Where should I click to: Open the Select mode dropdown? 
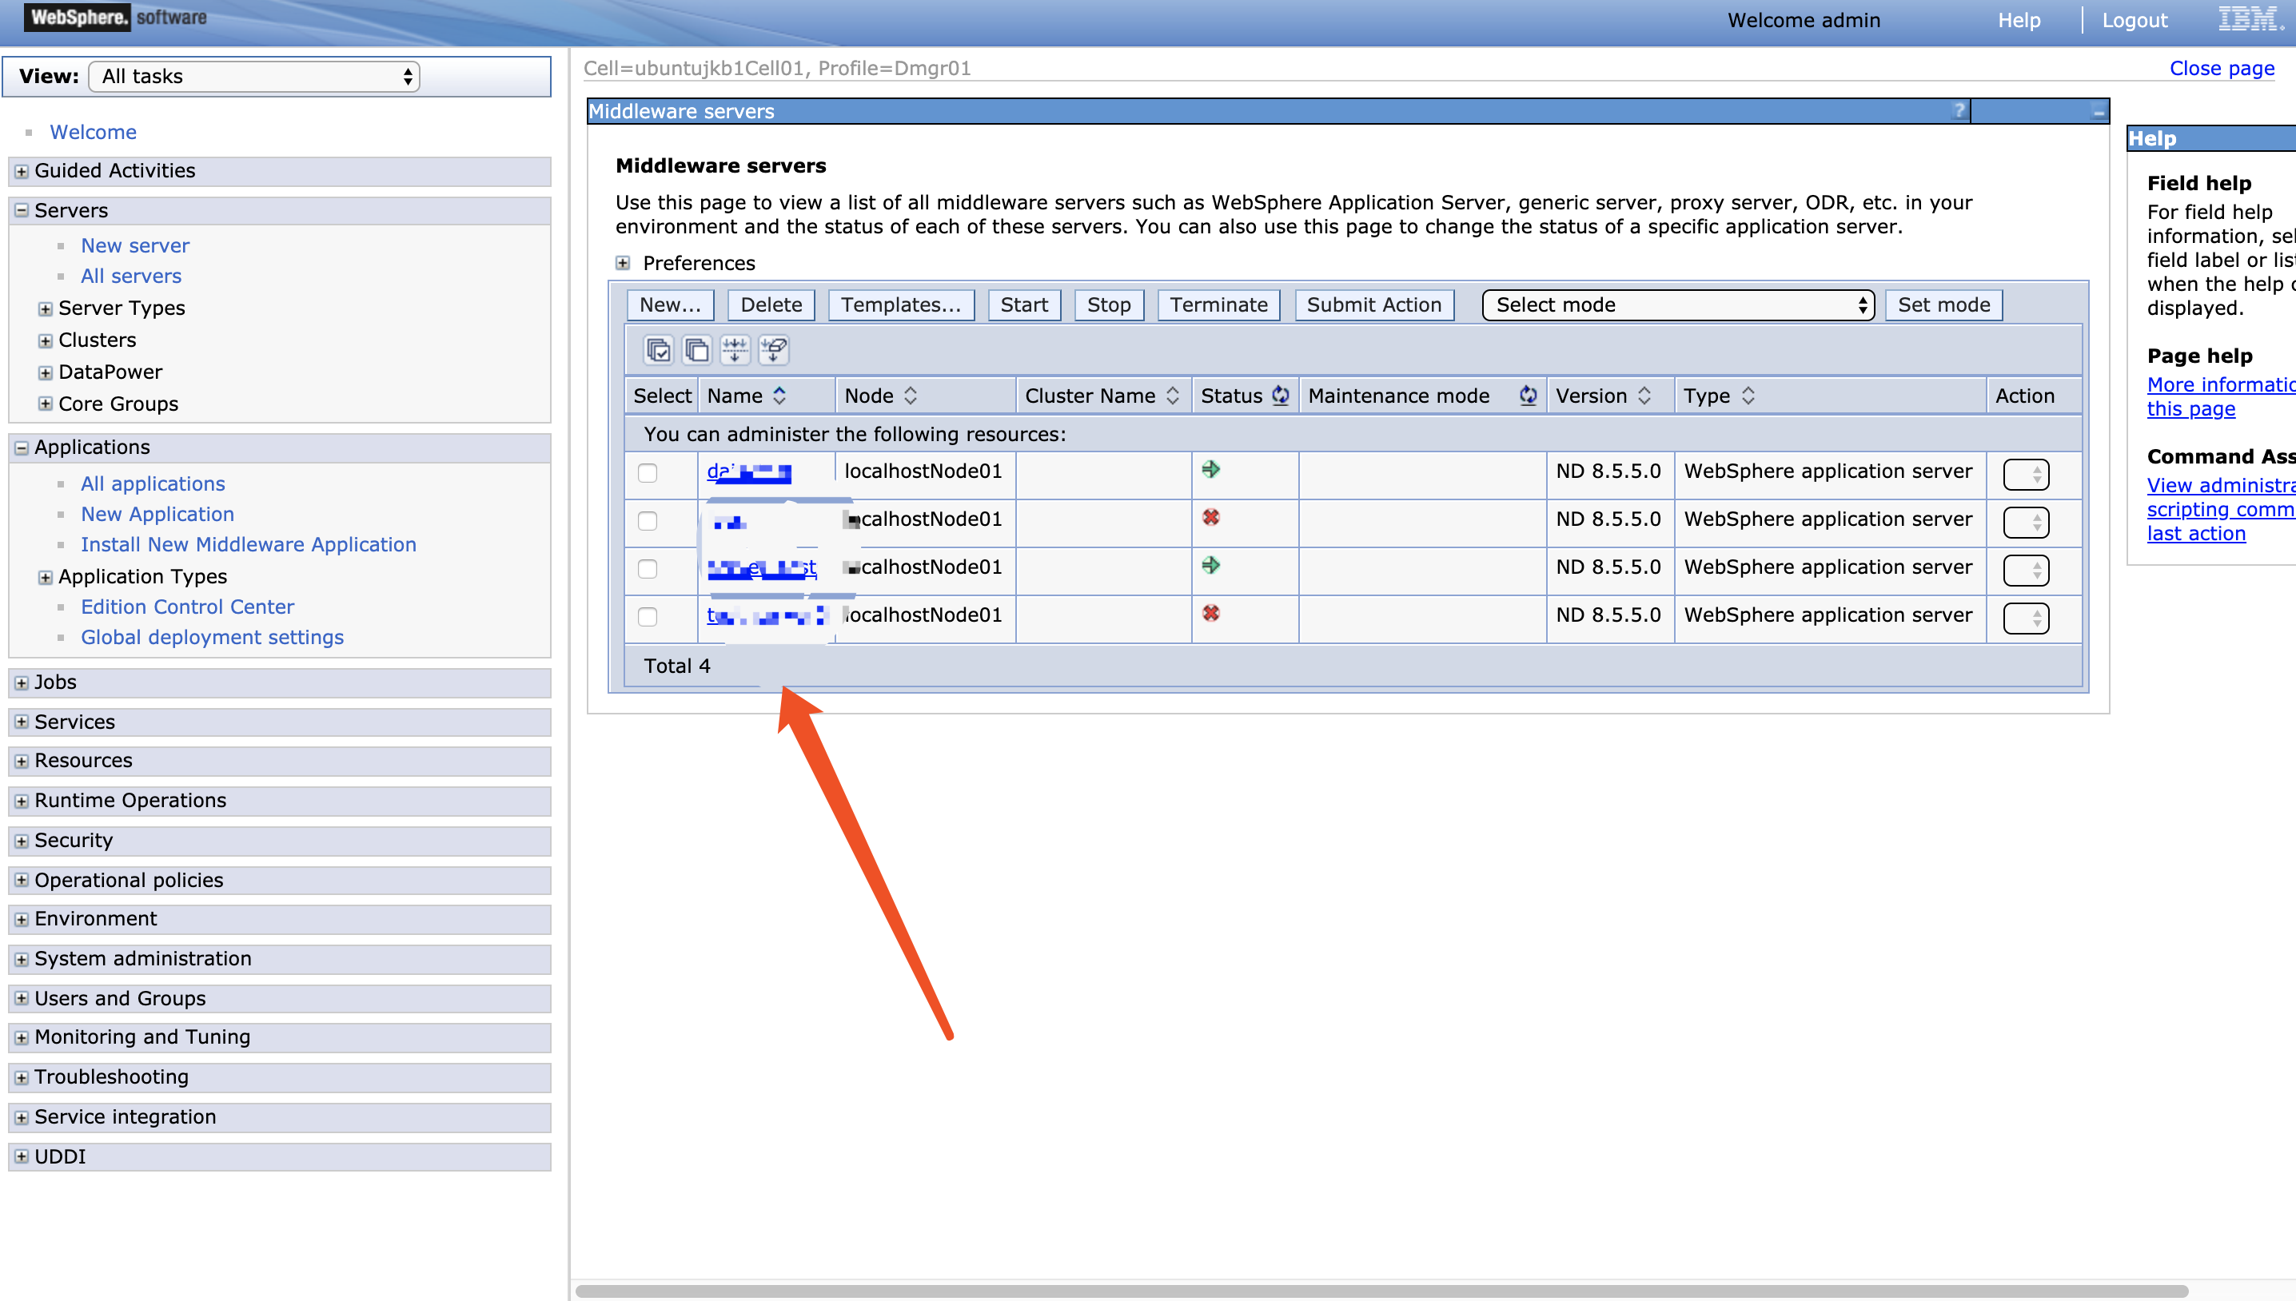tap(1677, 305)
